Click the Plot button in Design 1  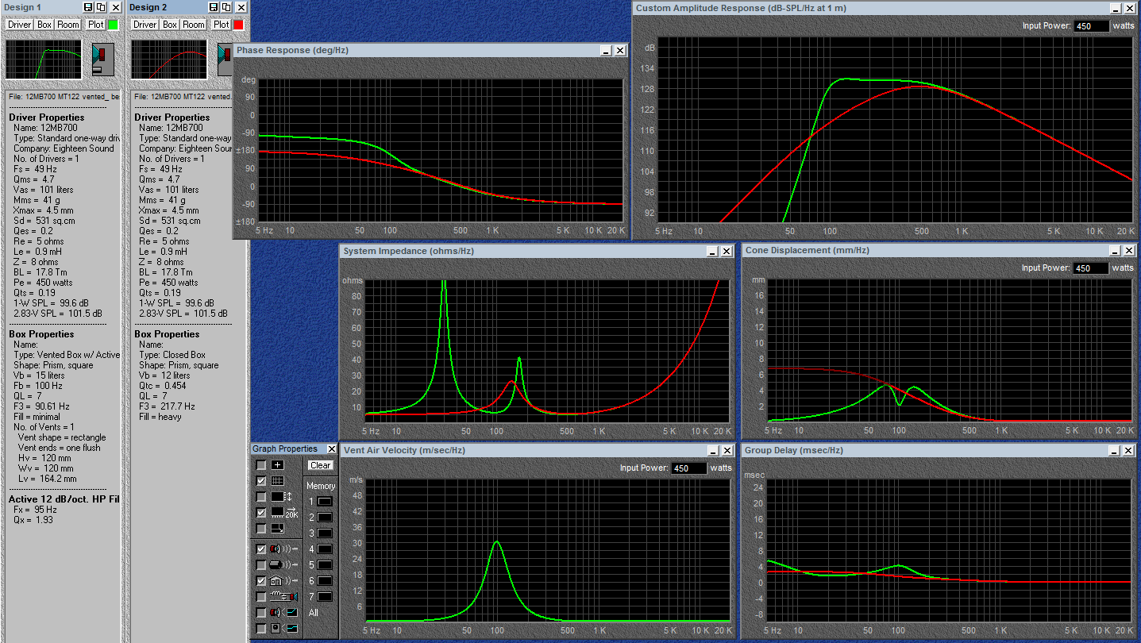point(96,25)
